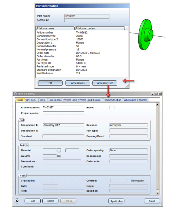The width and height of the screenshot is (173, 207).
Task: Click the Close button
Action: tap(152, 201)
